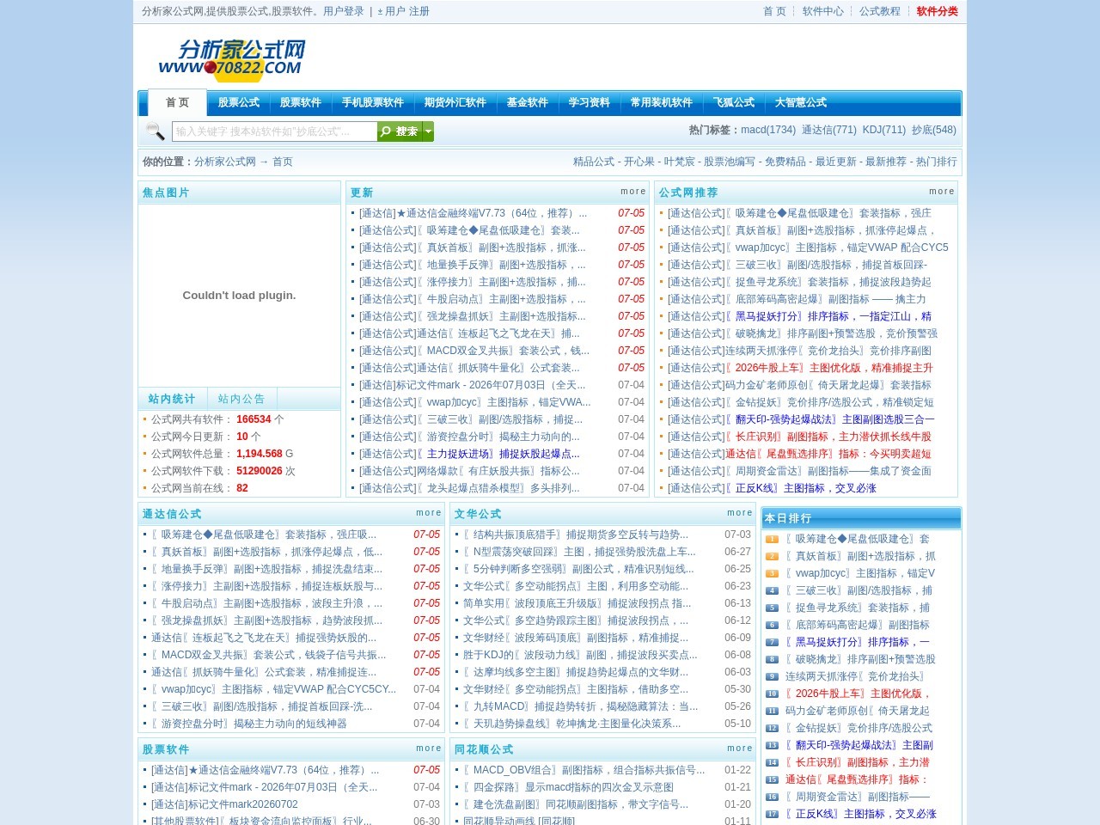The height and width of the screenshot is (825, 1100).
Task: Click the 注册 link at top
Action: pos(419,11)
